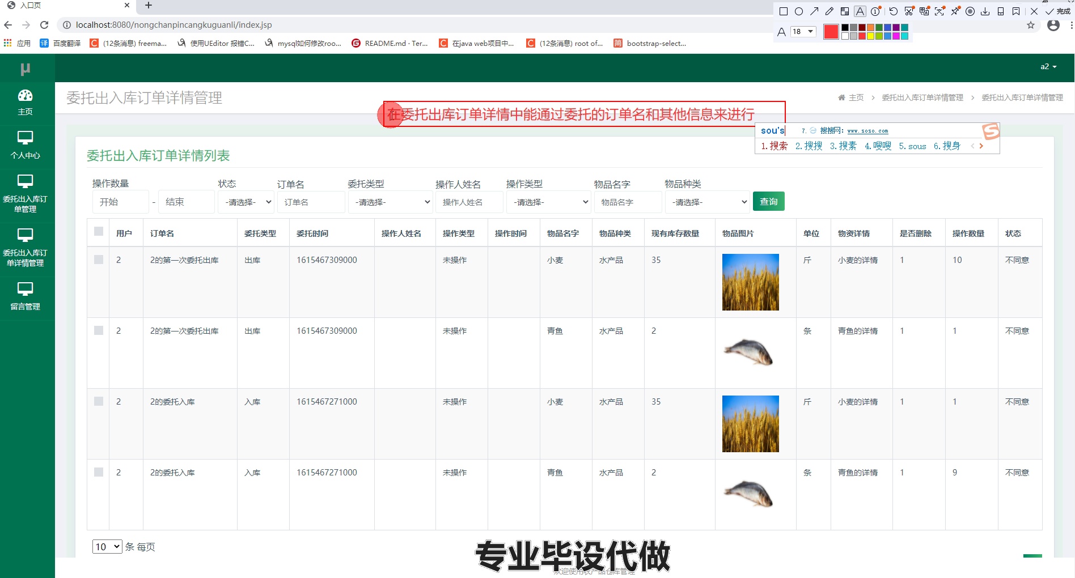Open the a2 user dropdown menu
The height and width of the screenshot is (578, 1075).
click(x=1048, y=66)
